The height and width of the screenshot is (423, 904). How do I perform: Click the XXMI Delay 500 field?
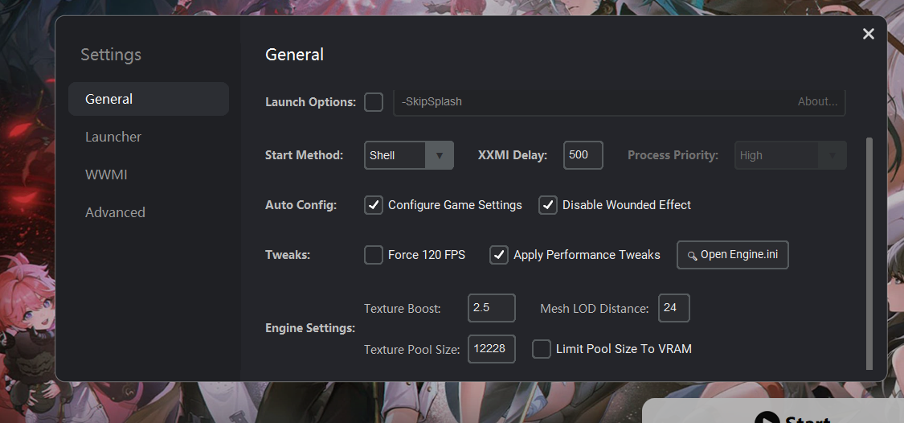coord(583,155)
